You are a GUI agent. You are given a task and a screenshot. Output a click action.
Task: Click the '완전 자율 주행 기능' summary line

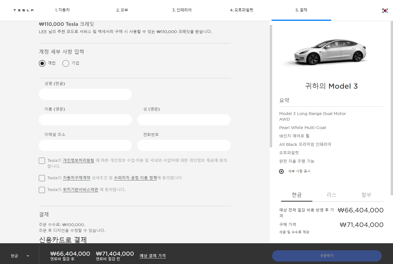(x=297, y=161)
